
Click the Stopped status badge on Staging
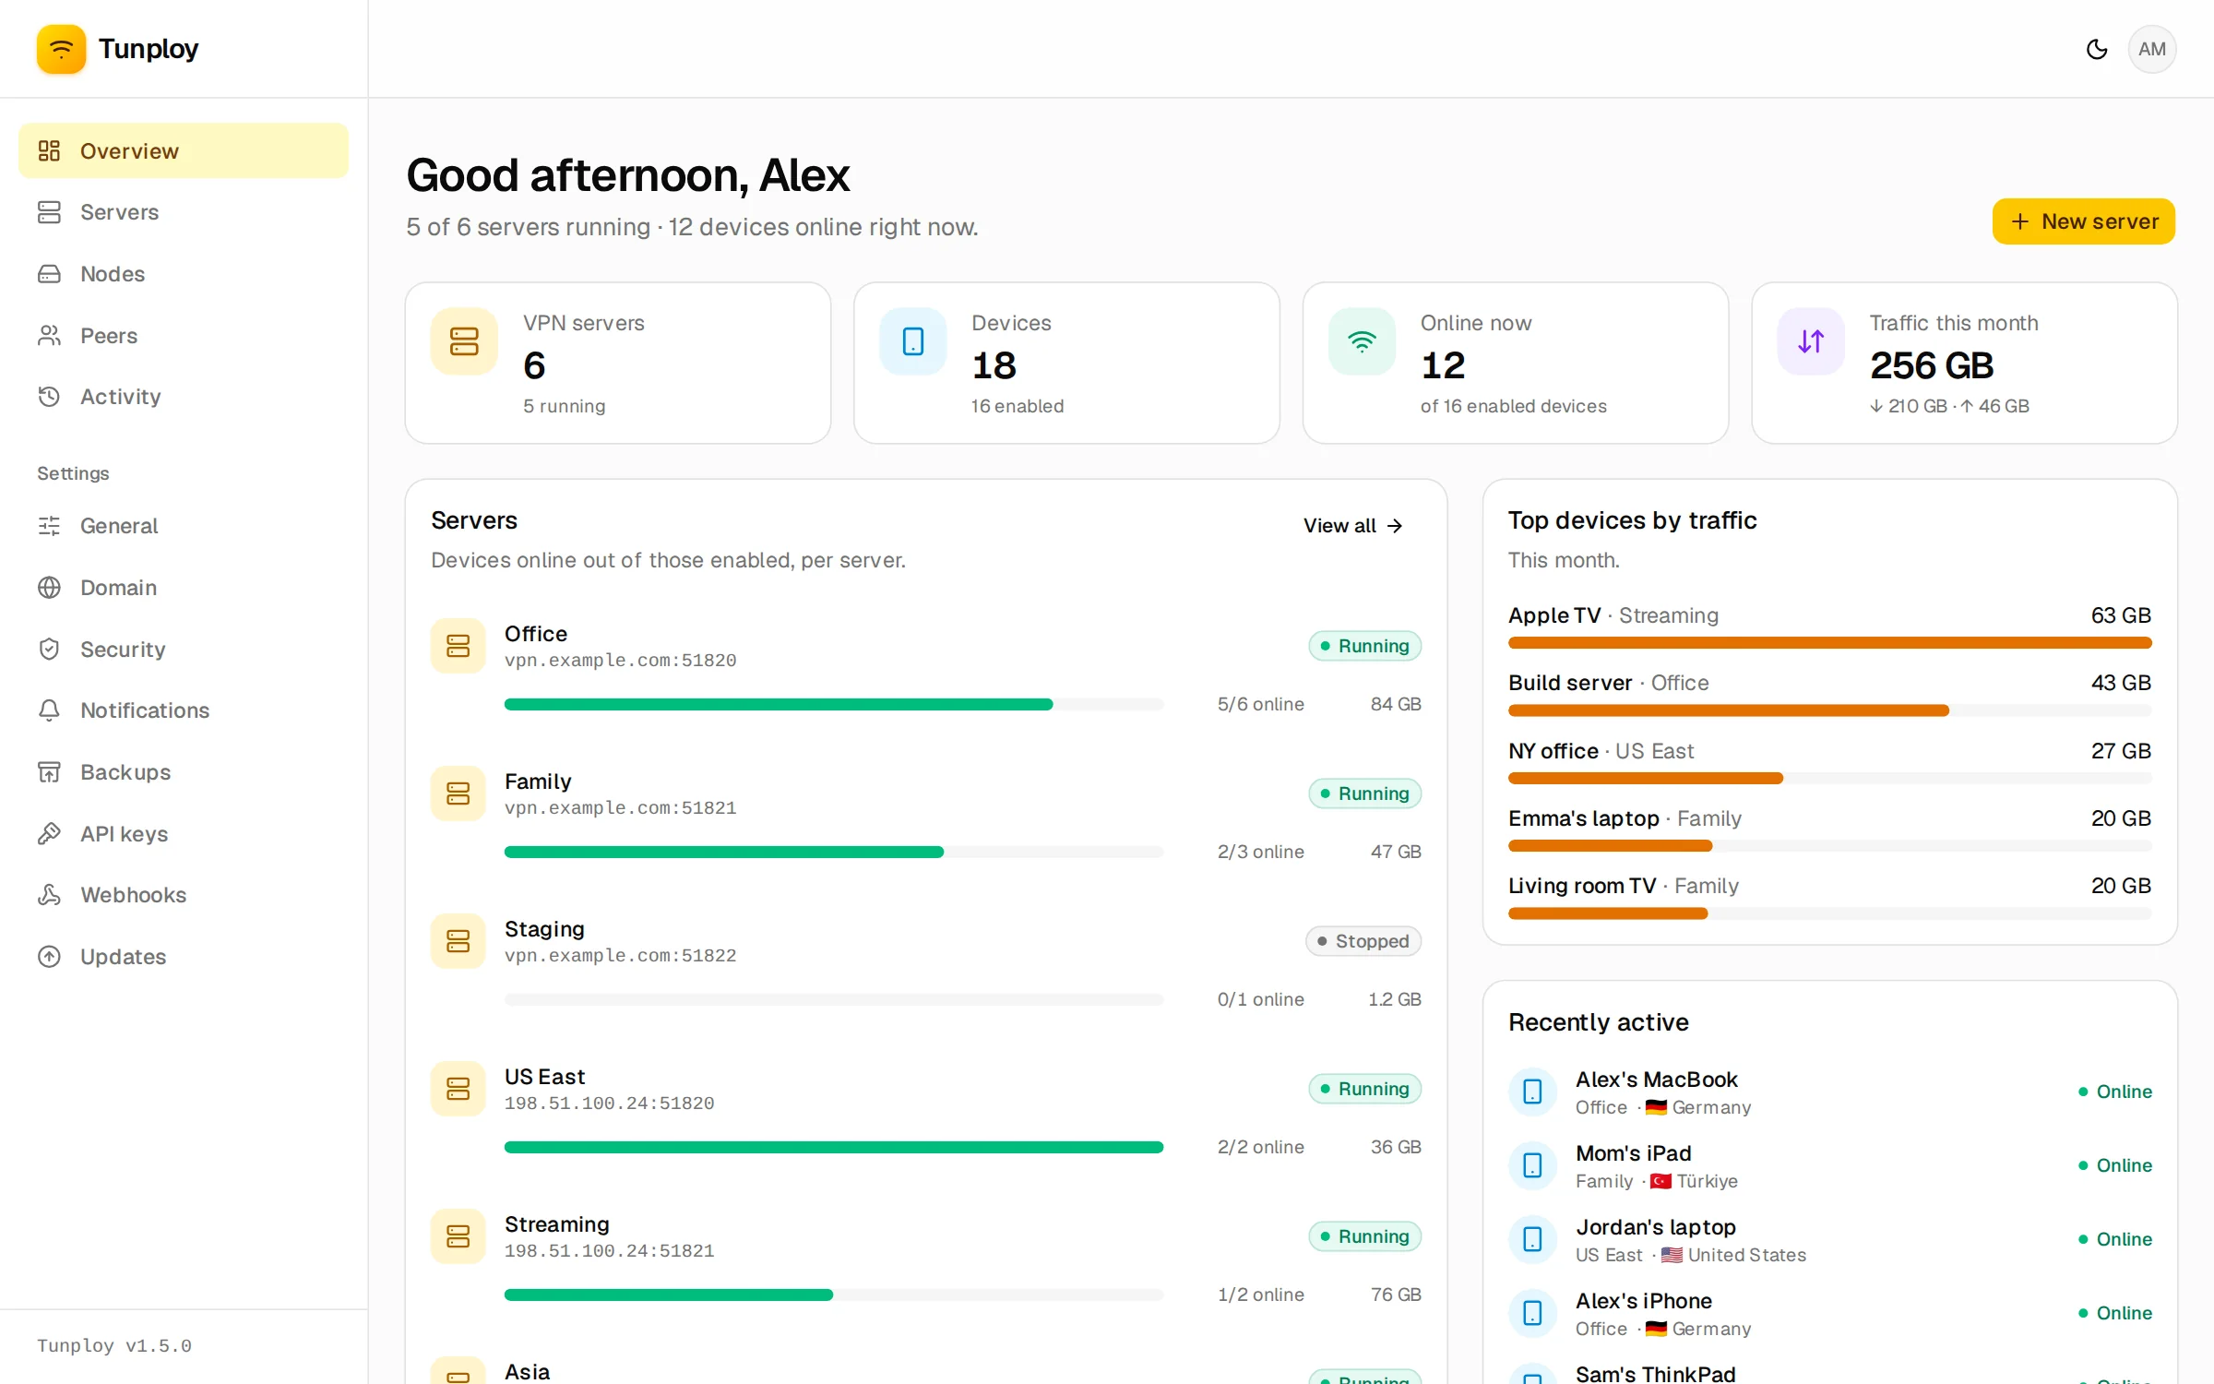tap(1363, 941)
